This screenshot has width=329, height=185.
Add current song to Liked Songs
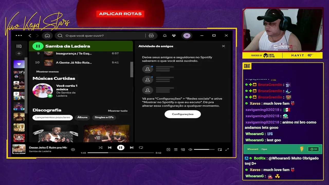point(73,149)
